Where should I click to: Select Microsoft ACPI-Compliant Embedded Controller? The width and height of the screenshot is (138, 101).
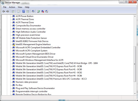pos(38,47)
